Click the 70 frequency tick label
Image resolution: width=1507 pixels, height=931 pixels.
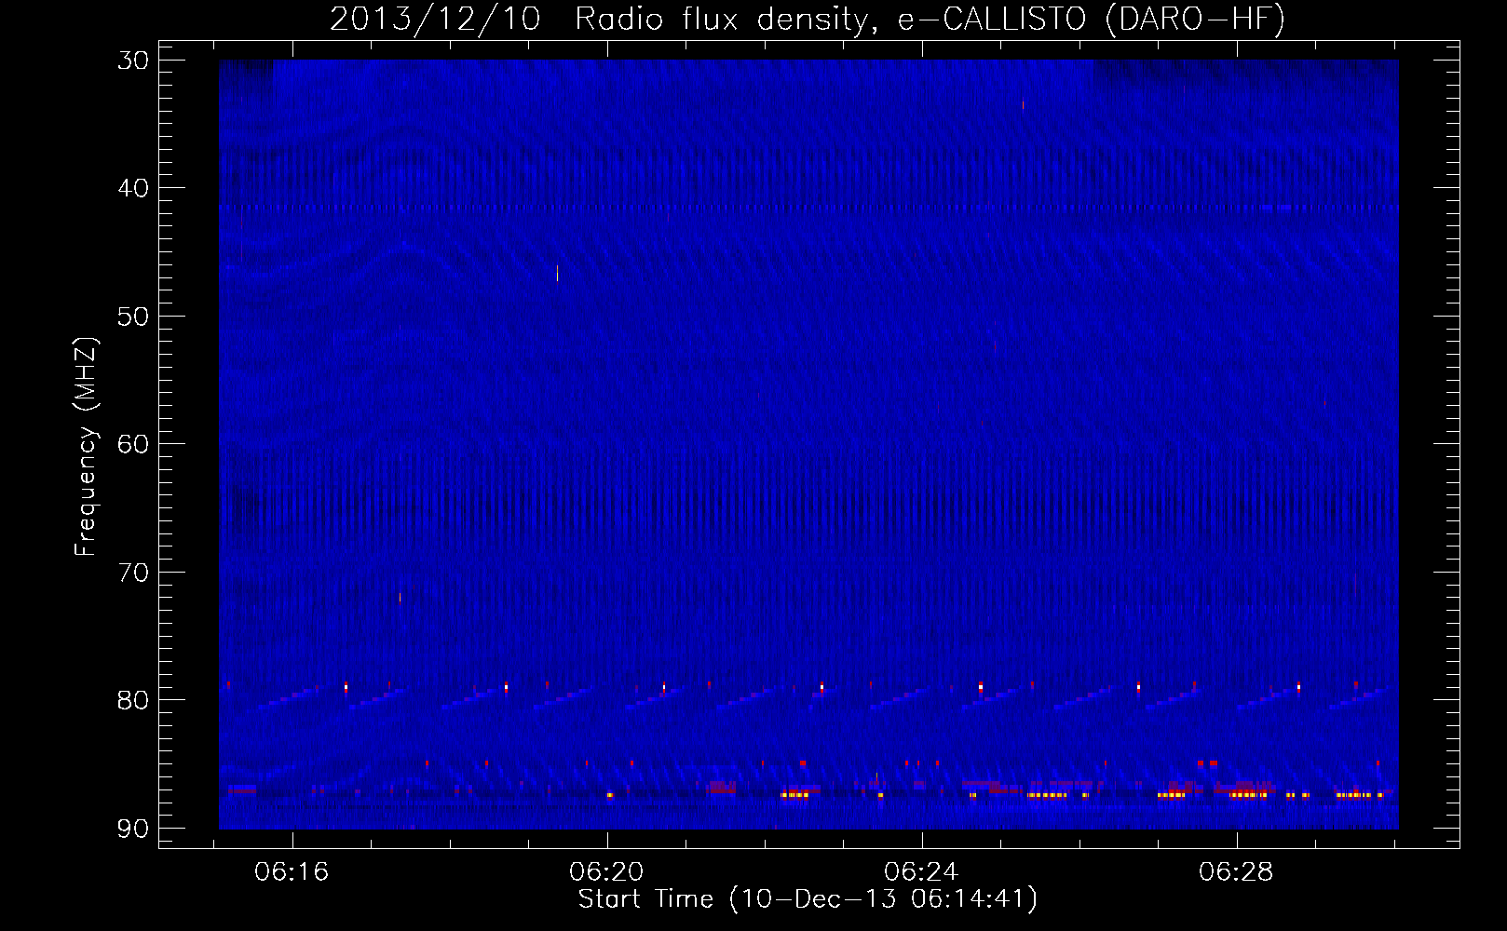(x=133, y=573)
